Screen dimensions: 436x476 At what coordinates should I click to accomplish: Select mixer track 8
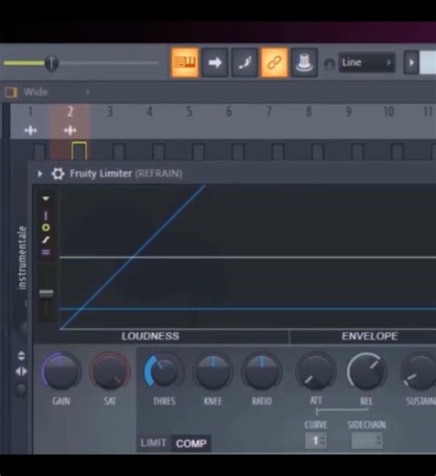[309, 112]
